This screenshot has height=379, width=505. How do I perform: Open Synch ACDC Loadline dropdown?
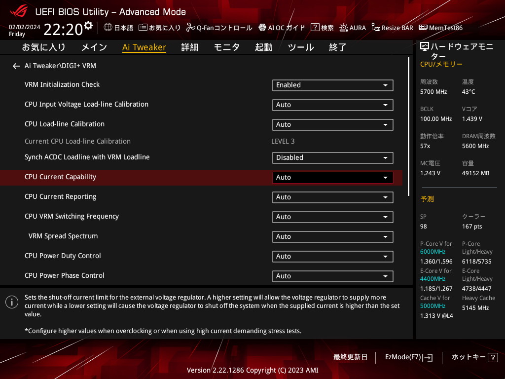click(333, 157)
